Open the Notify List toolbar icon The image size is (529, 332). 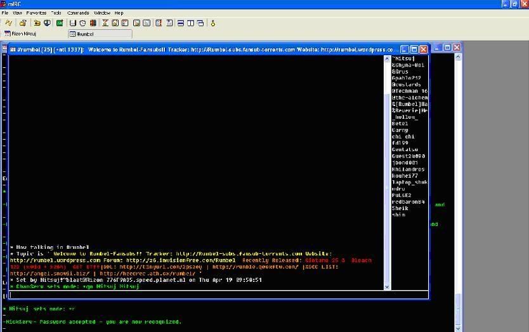coord(159,23)
